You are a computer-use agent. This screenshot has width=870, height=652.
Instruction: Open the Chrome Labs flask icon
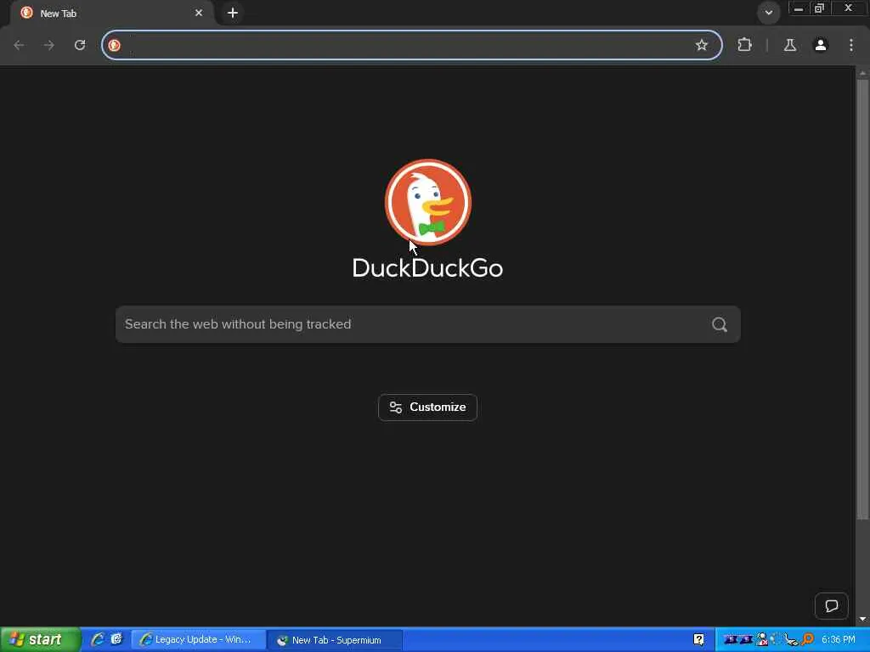pos(790,45)
